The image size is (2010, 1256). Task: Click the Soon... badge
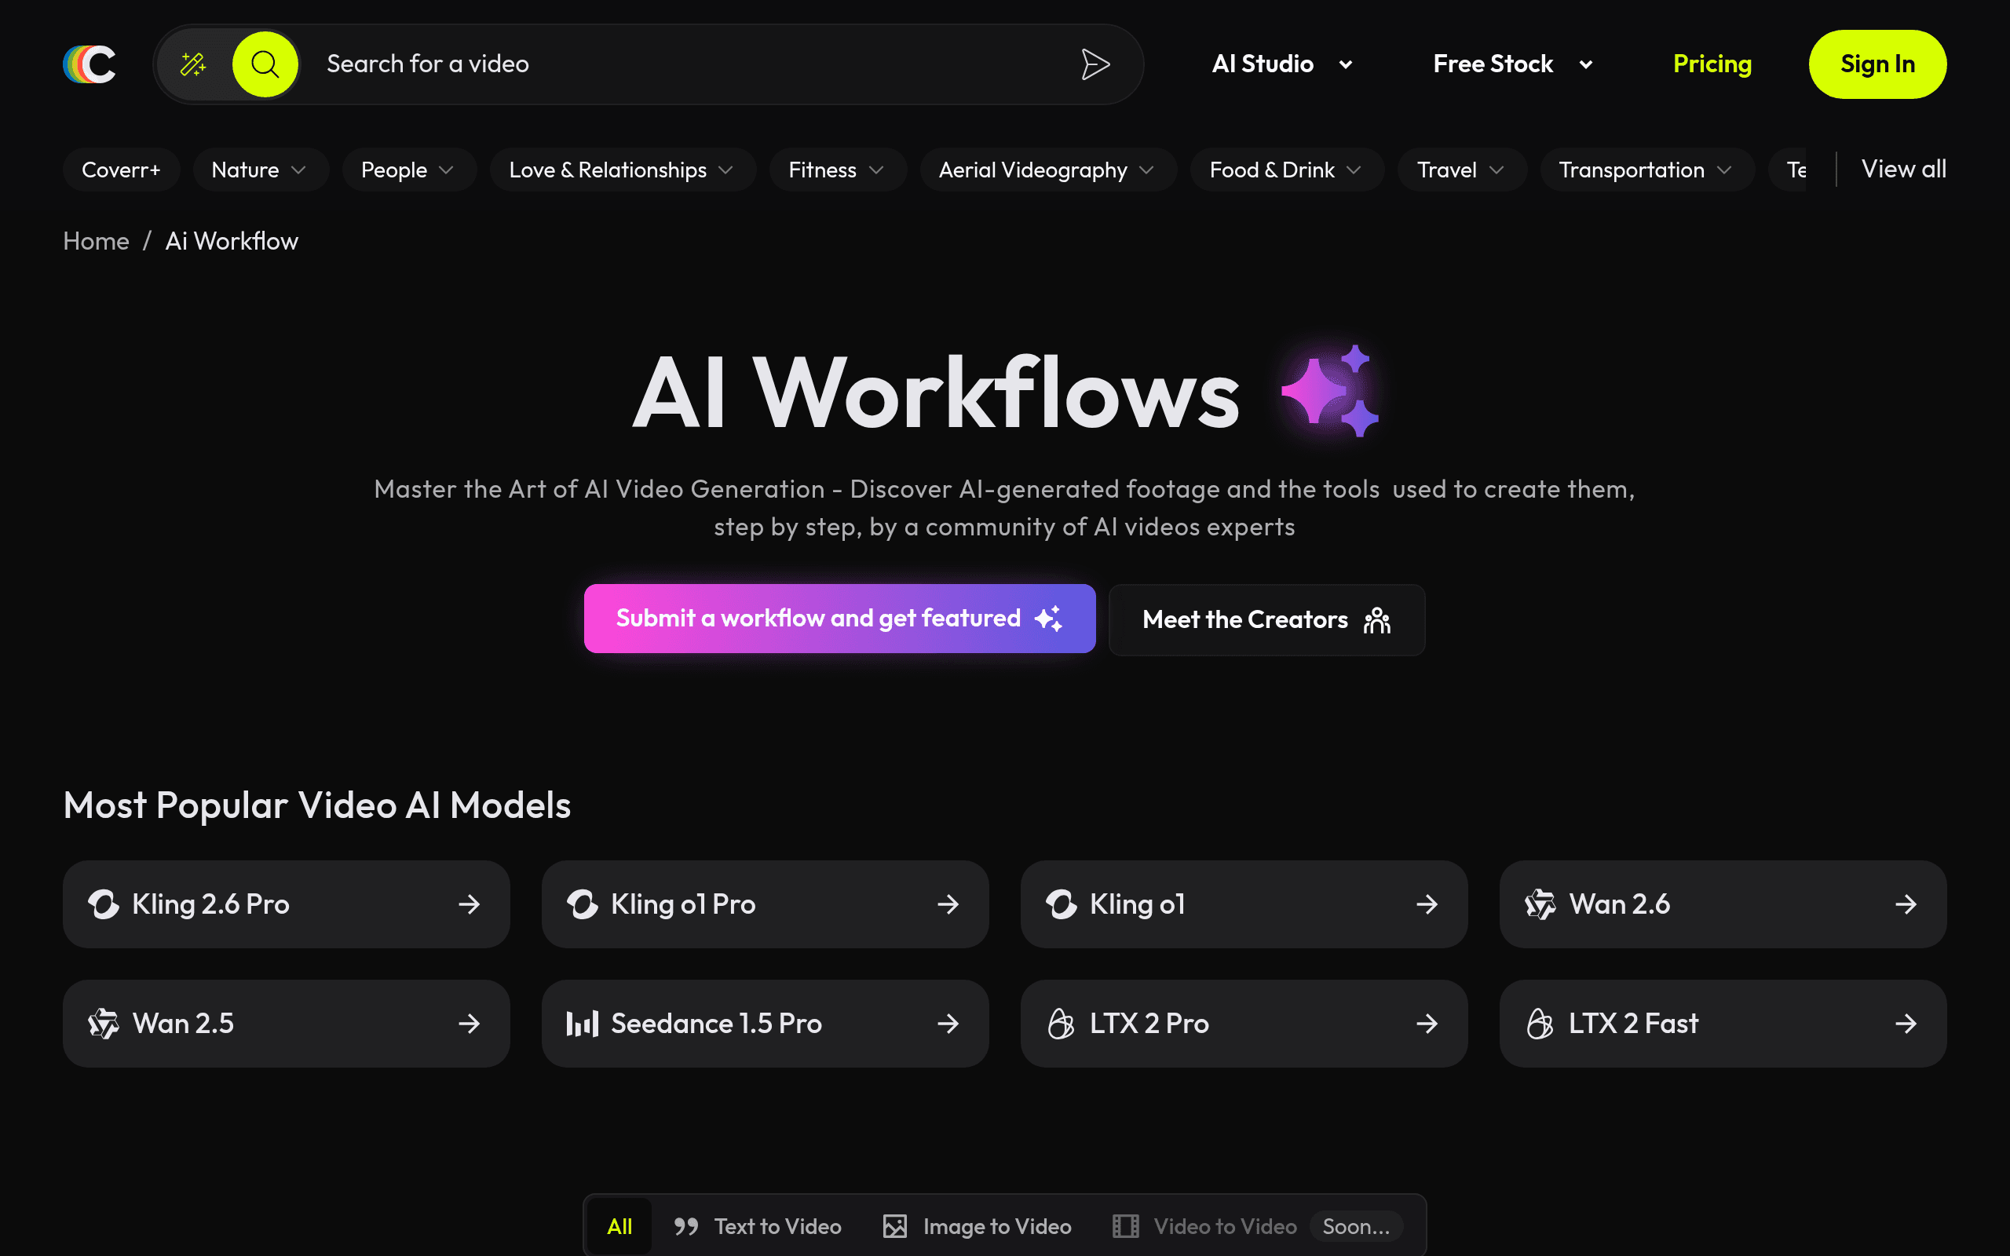tap(1355, 1226)
